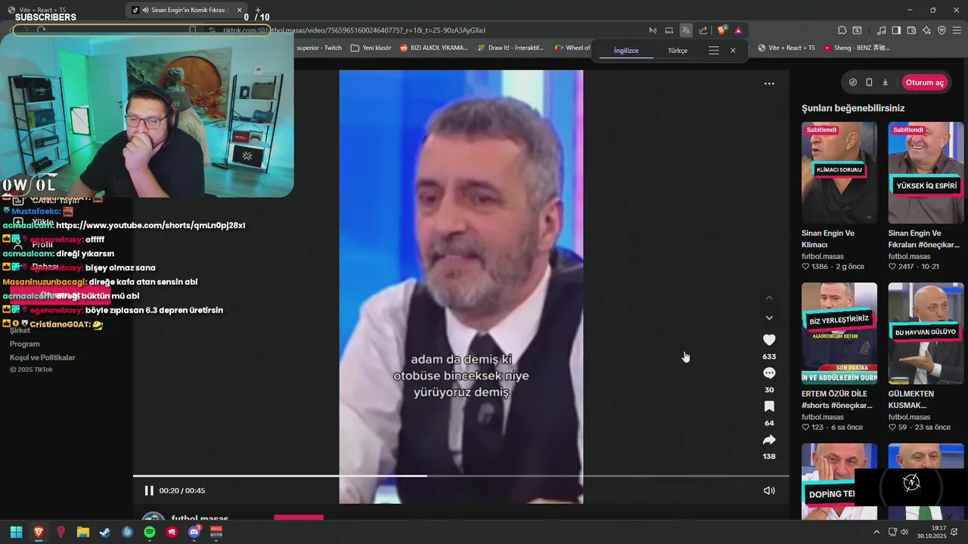Share the video using the arrow icon

(769, 440)
